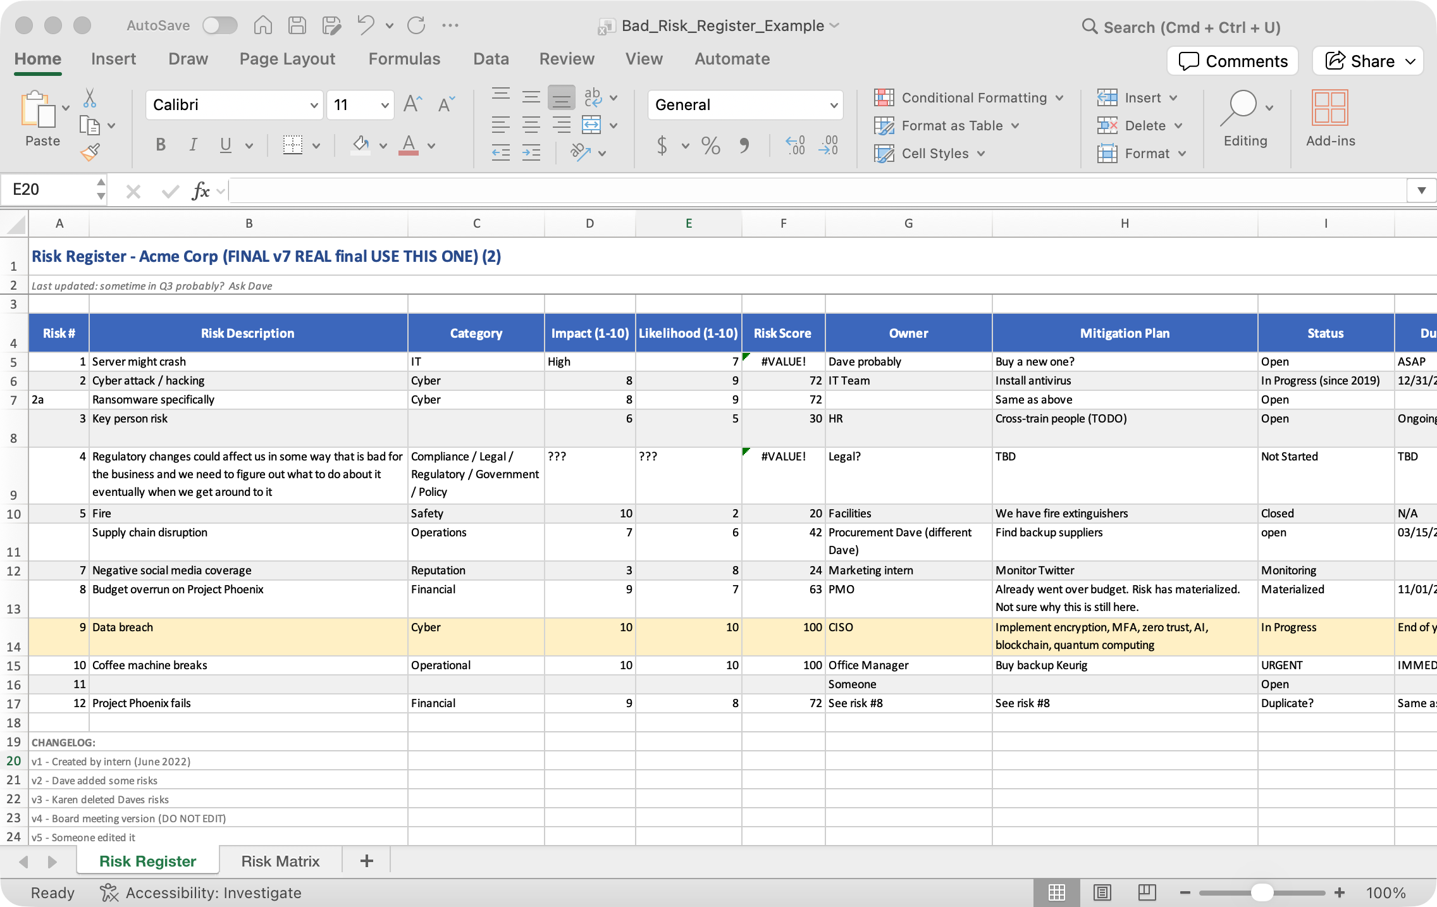The height and width of the screenshot is (907, 1437).
Task: Expand the formula bar chevron
Action: (x=1421, y=190)
